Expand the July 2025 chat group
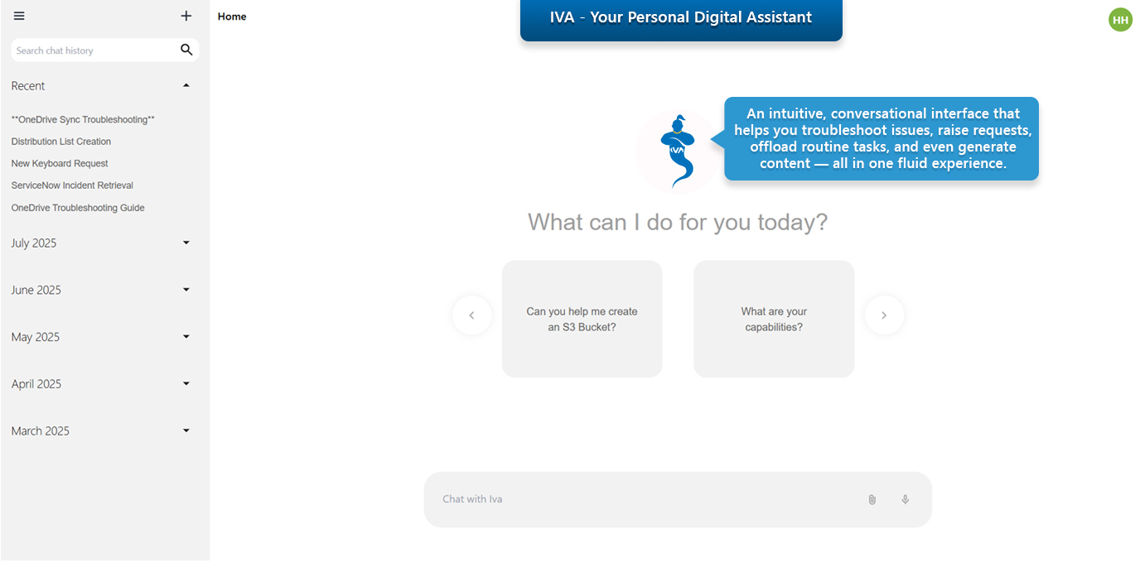 click(186, 243)
